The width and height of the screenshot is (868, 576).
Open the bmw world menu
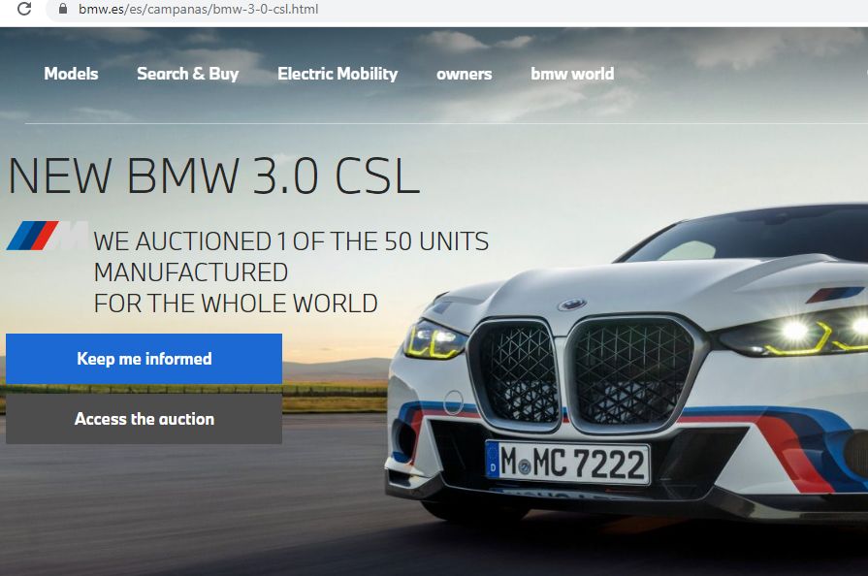point(572,74)
